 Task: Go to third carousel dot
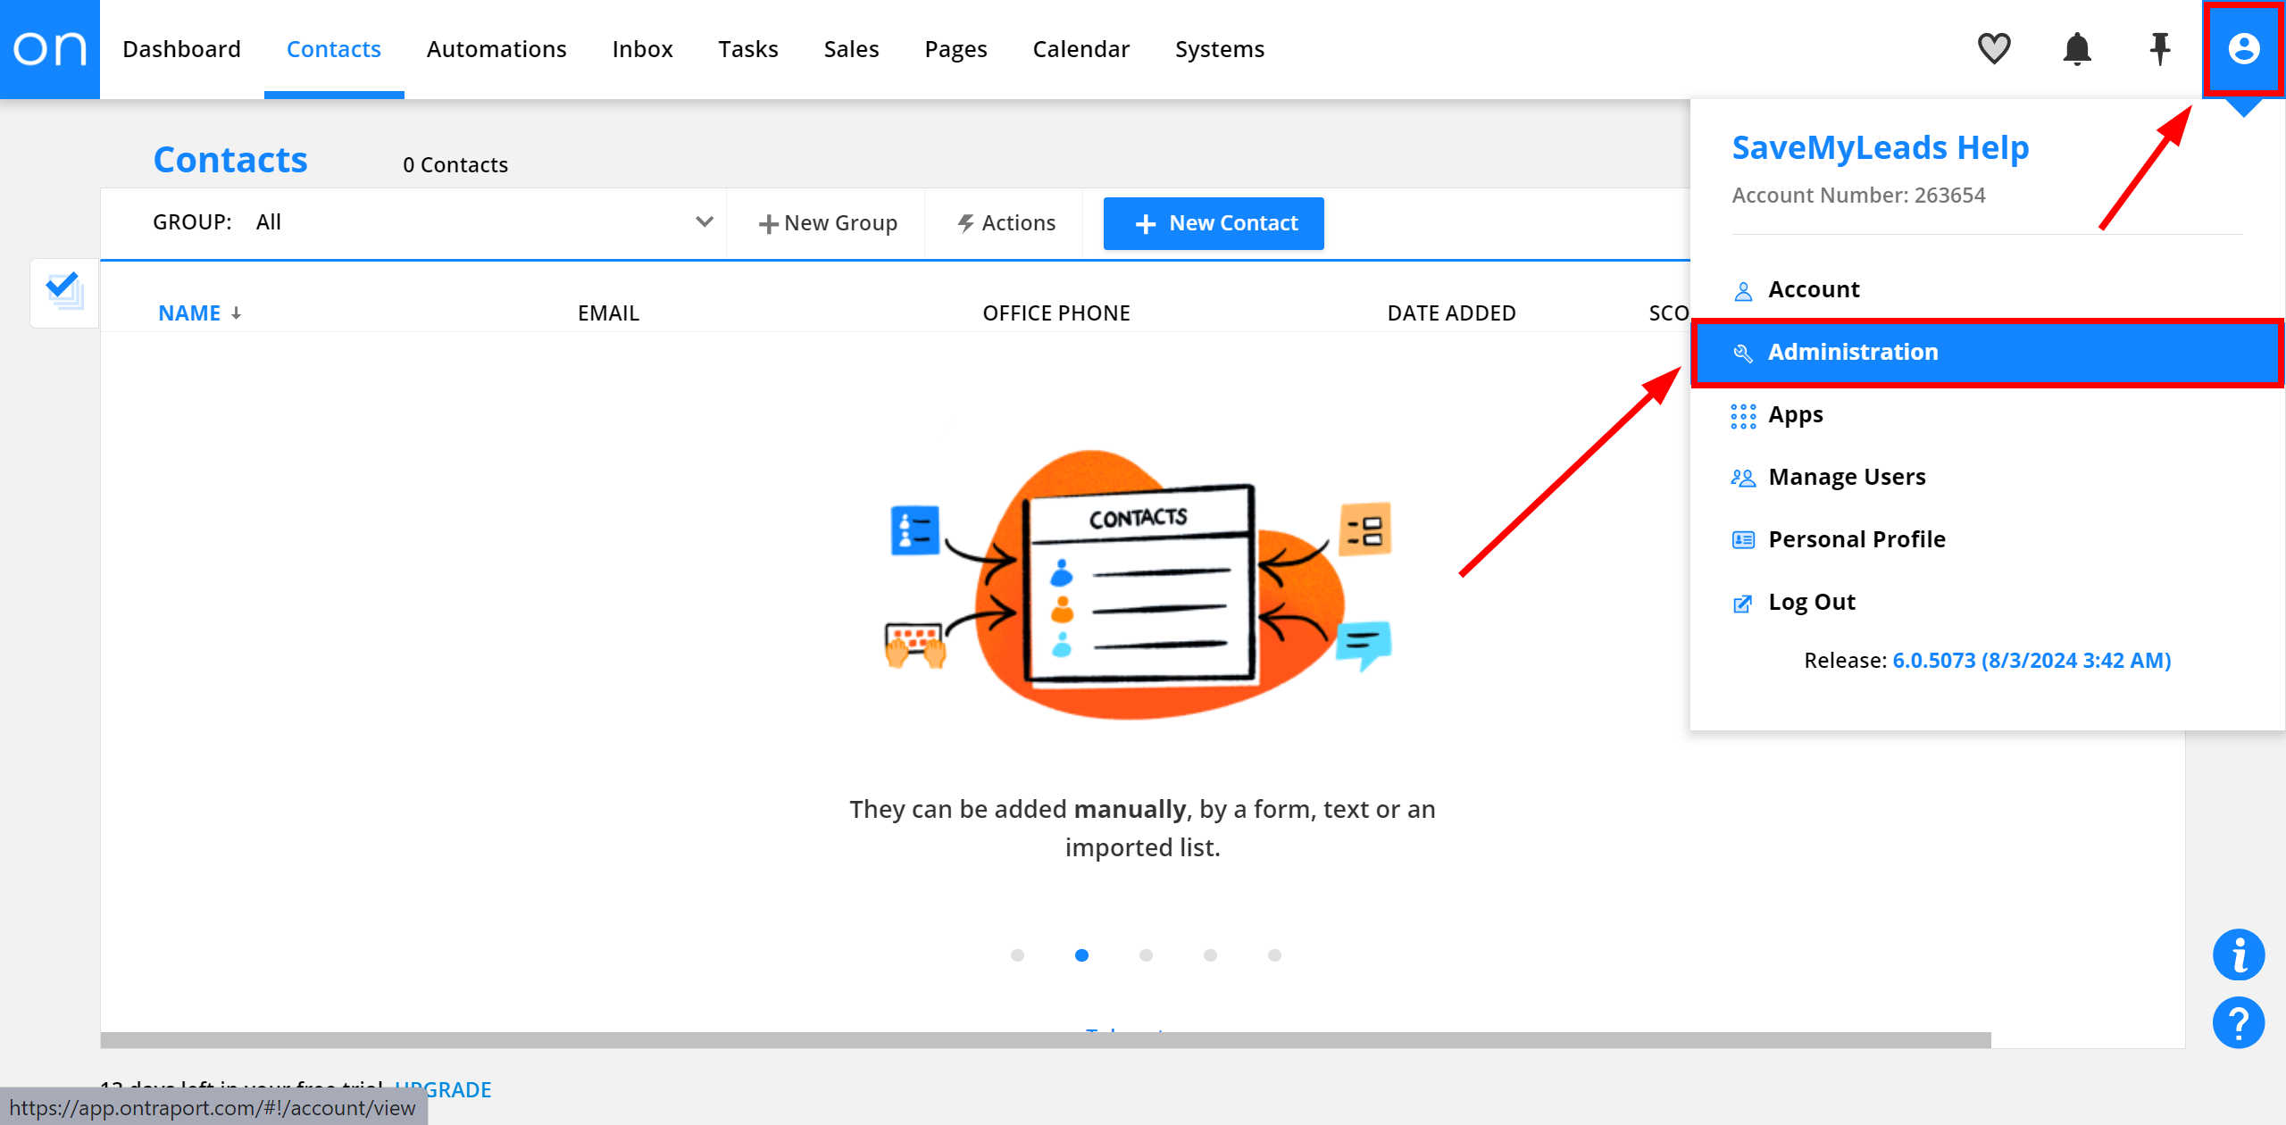[1146, 955]
